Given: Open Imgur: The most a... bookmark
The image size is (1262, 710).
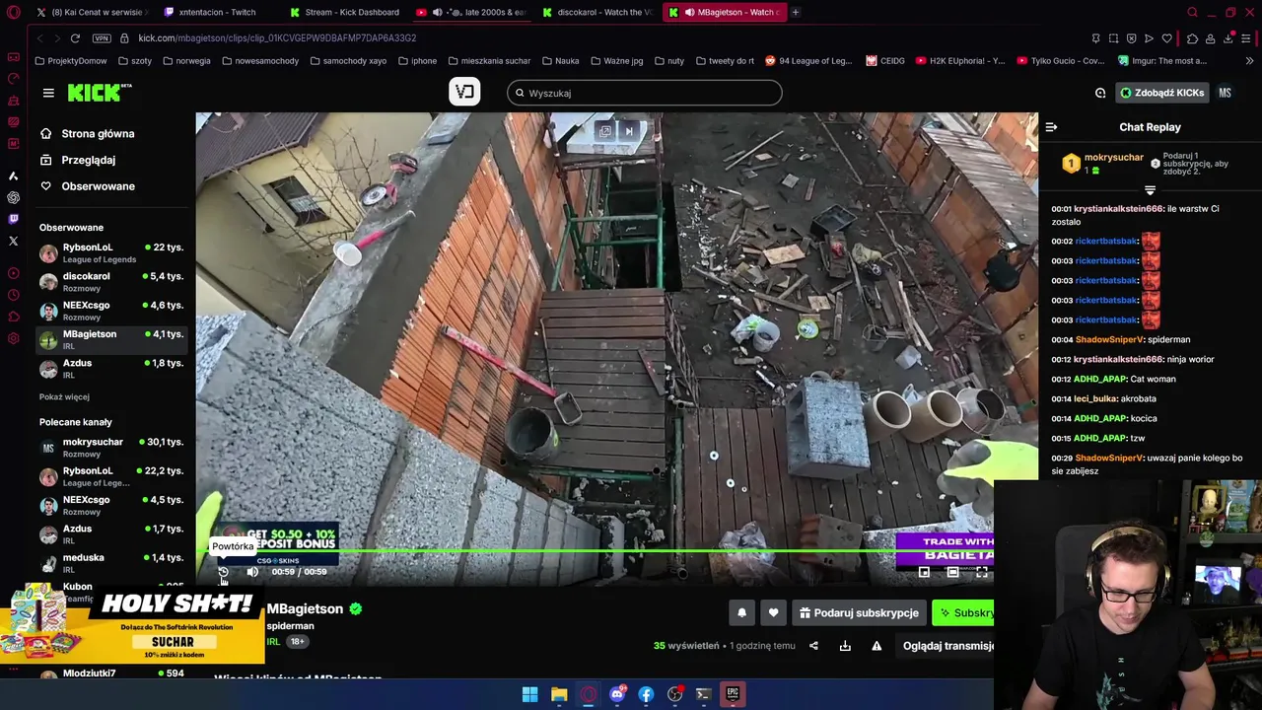Looking at the screenshot, I should (1161, 60).
